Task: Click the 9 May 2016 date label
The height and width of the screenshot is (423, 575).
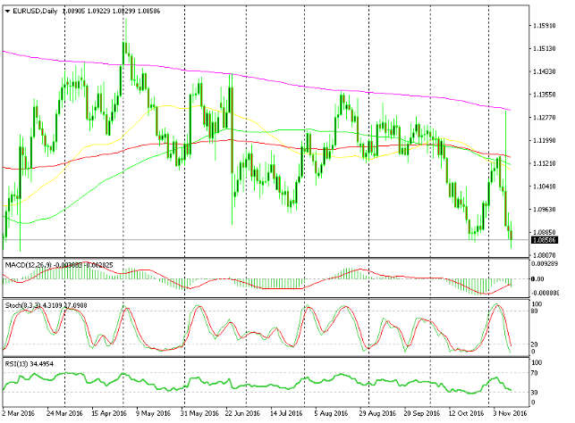Action: [154, 413]
